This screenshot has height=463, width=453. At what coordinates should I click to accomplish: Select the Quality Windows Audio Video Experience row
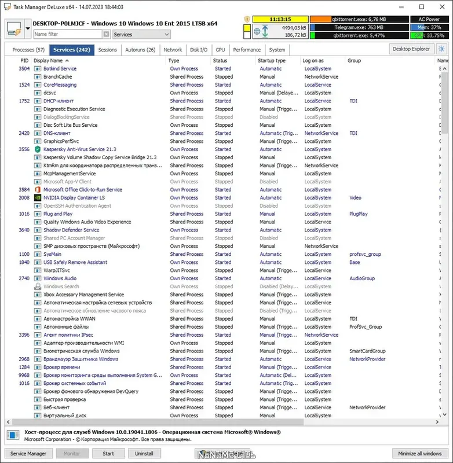(222, 222)
